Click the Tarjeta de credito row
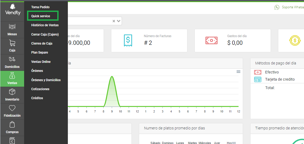The width and height of the screenshot is (304, 144). coord(277,79)
